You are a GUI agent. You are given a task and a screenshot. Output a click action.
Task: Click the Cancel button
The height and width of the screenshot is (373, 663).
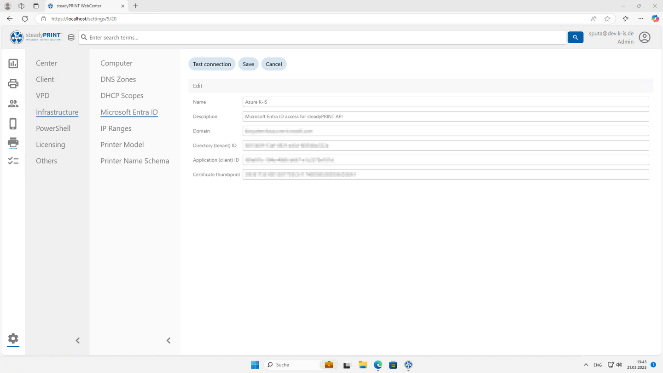(274, 64)
